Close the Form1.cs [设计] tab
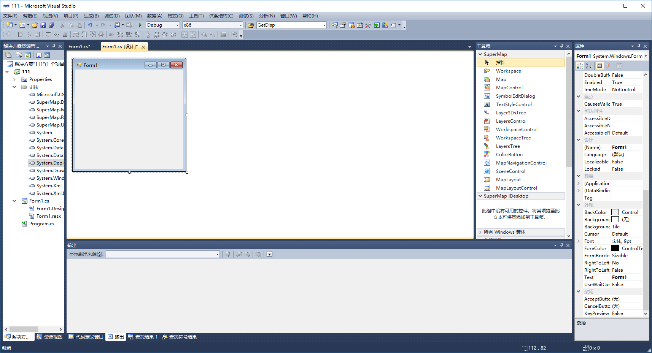The width and height of the screenshot is (652, 353). pos(143,47)
